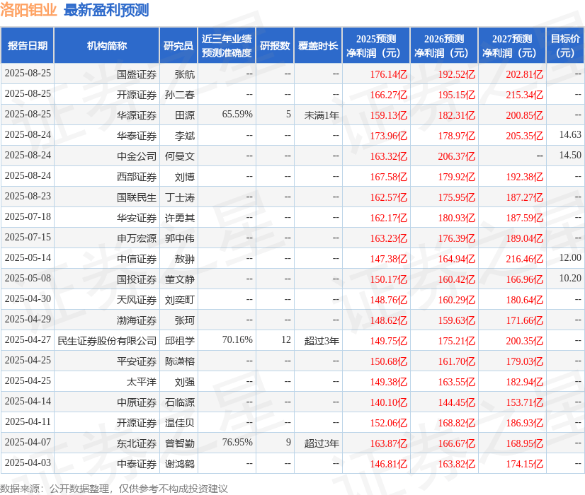Click the 机构简称 column header
Image resolution: width=585 pixels, height=495 pixels.
point(106,45)
